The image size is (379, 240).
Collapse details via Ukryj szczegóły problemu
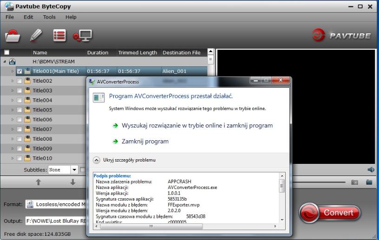[124, 160]
